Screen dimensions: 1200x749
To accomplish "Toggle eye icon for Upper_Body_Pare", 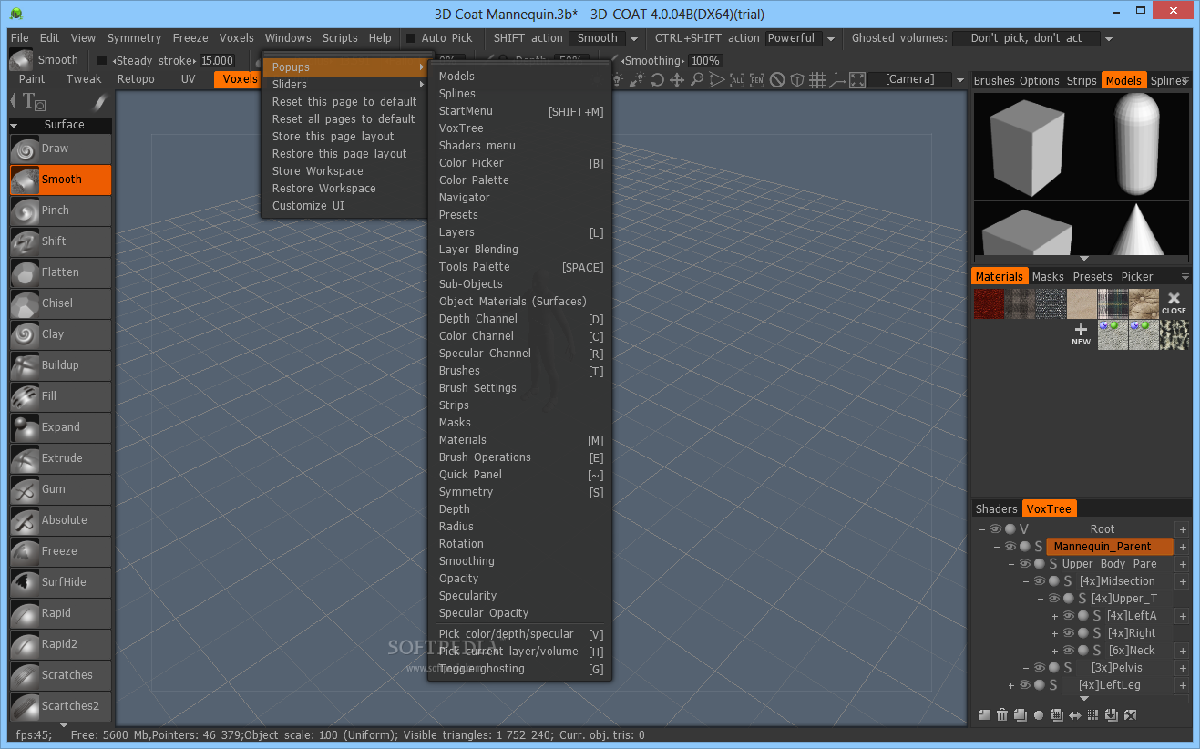I will 1025,564.
